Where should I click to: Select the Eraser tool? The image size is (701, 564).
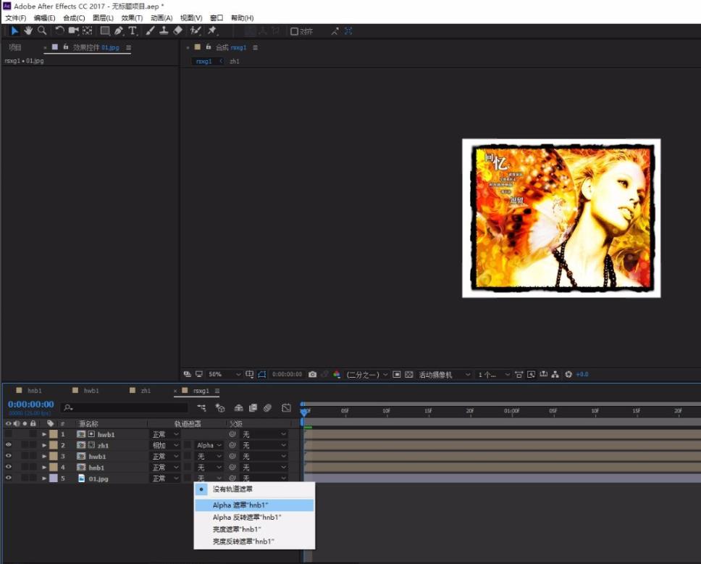tap(177, 30)
